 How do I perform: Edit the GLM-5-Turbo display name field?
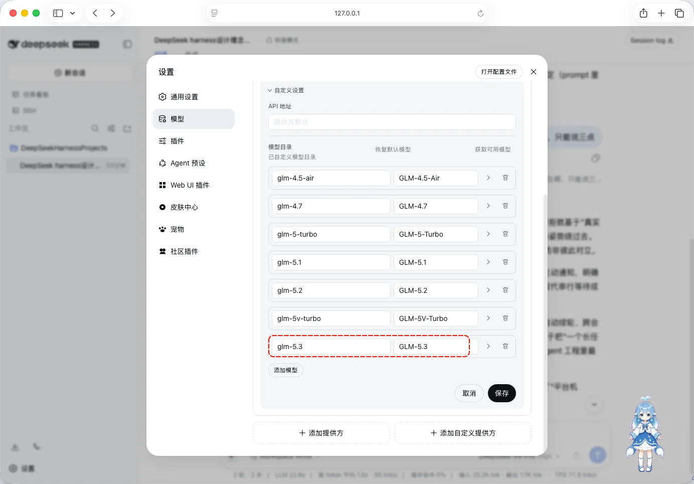[x=436, y=234]
